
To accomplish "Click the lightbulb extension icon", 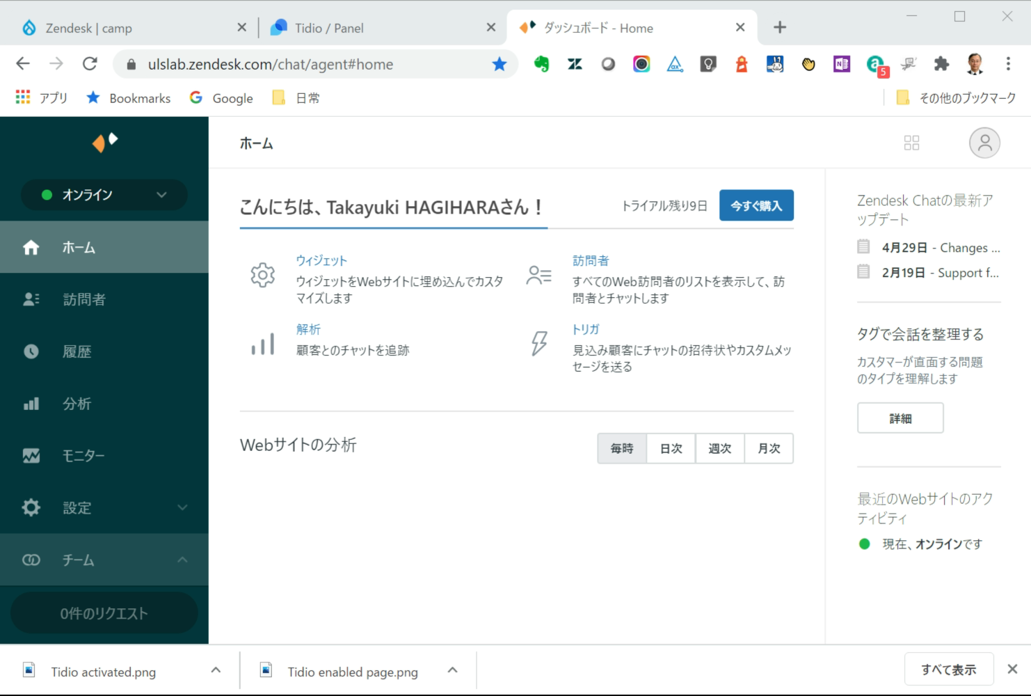I will click(x=708, y=64).
